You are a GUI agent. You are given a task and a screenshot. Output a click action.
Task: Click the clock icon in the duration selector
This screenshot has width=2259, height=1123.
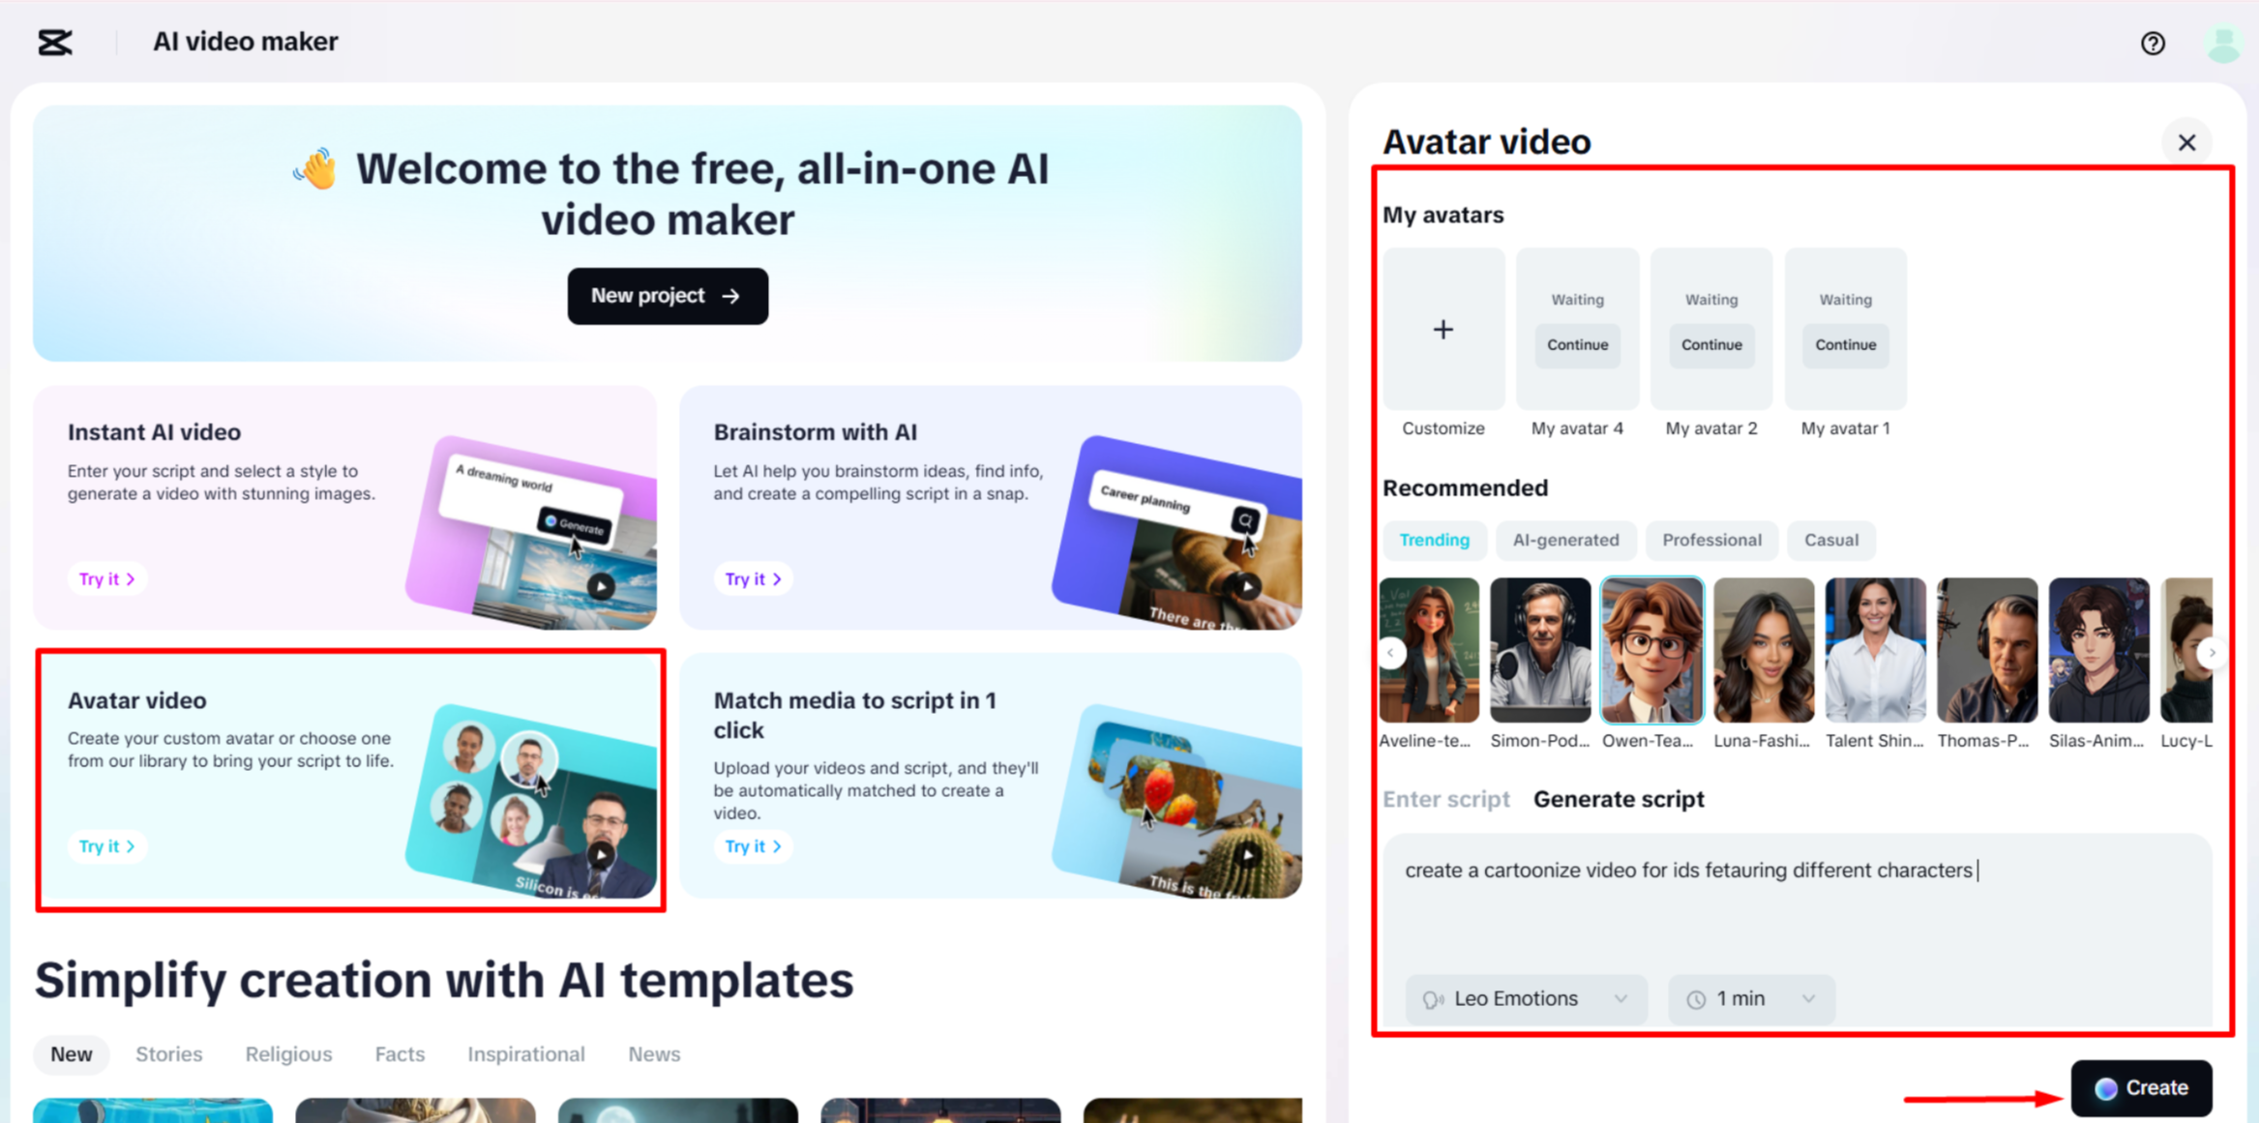pos(1695,998)
